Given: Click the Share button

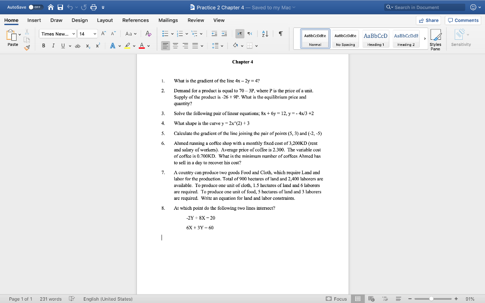Looking at the screenshot, I should pos(429,20).
